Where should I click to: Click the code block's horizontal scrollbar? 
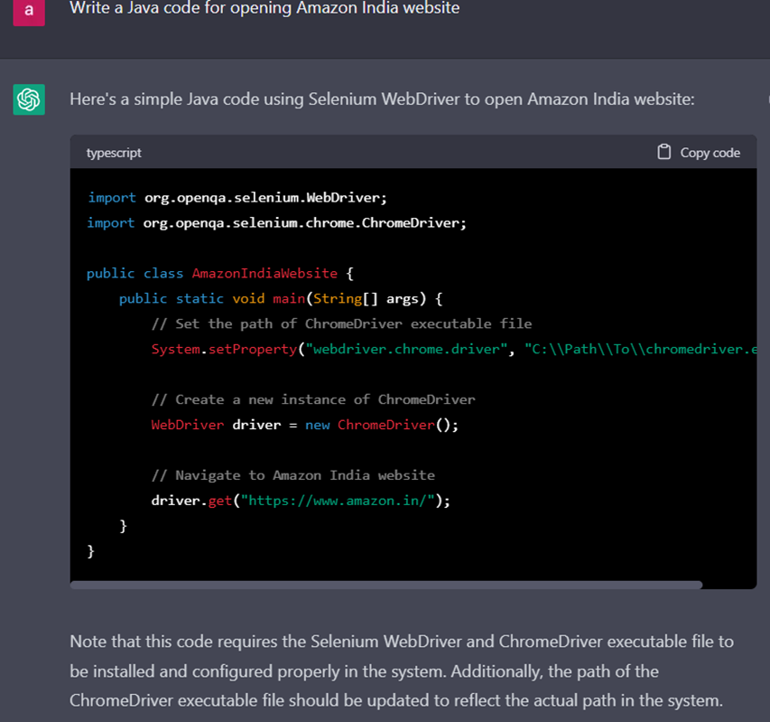pyautogui.click(x=386, y=585)
